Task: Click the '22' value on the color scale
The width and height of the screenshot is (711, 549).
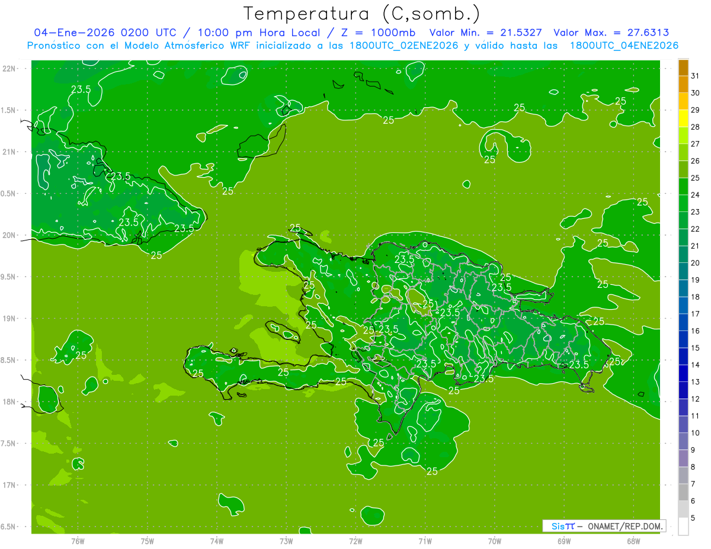Action: pyautogui.click(x=696, y=229)
